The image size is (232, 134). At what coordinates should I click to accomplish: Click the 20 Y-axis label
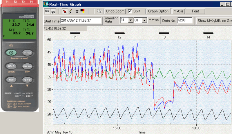pos(49,114)
